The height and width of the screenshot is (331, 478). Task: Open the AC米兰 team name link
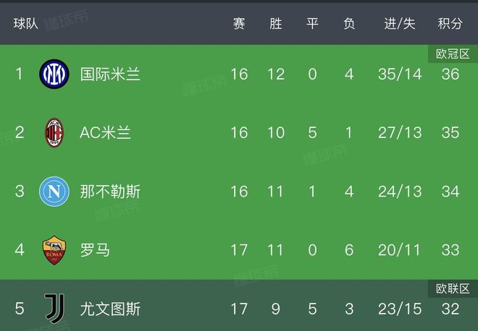[105, 132]
